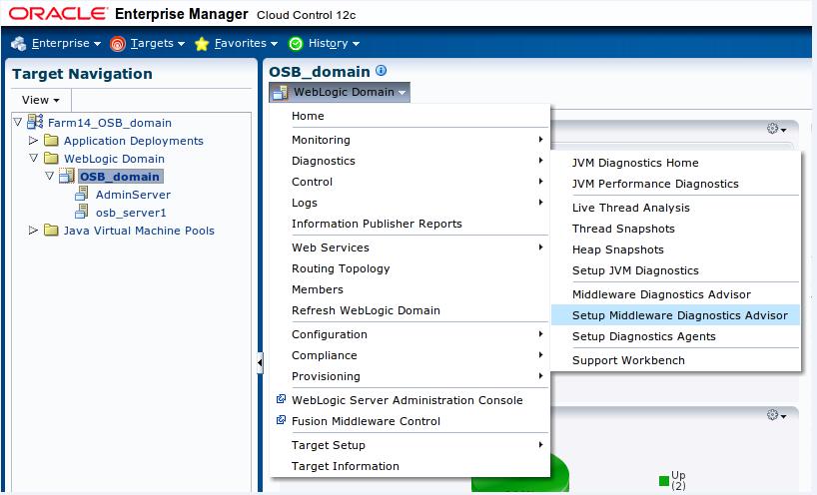
Task: Open the Targets dropdown menu
Action: (x=158, y=43)
